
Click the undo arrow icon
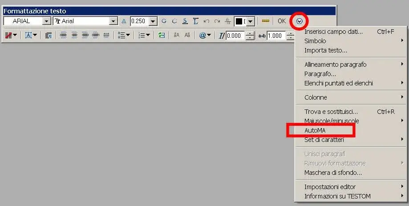click(207, 21)
